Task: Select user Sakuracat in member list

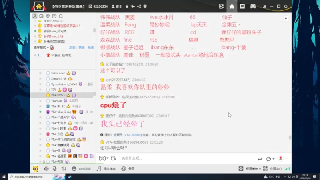Action: pyautogui.click(x=58, y=73)
